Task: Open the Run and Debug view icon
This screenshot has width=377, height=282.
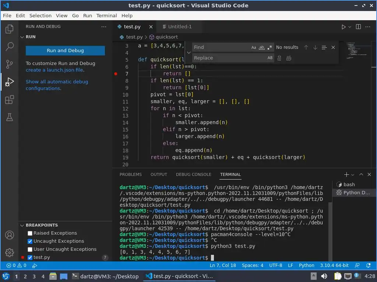Action: 9,82
